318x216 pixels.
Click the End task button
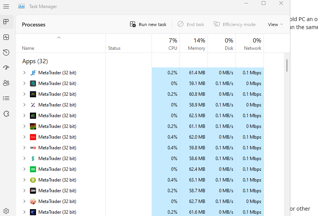[191, 25]
